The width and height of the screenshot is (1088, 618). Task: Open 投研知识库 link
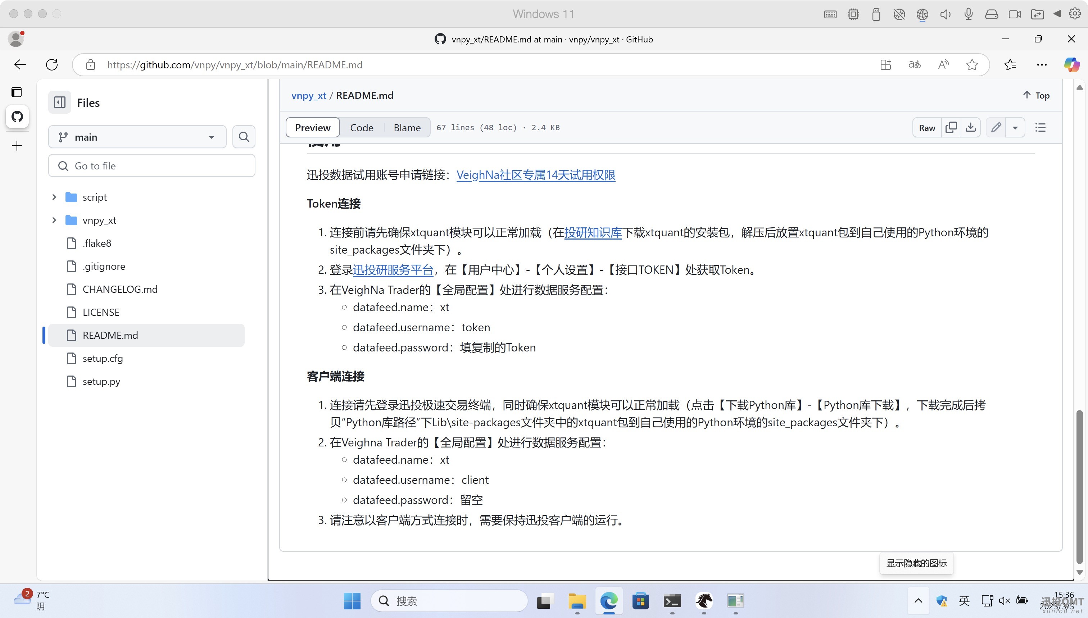[593, 232]
